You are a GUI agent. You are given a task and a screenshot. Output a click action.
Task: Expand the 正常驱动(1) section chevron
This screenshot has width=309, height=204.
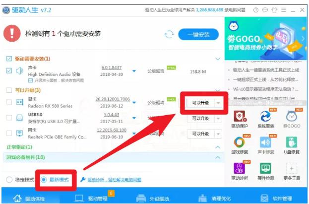coord(218,147)
